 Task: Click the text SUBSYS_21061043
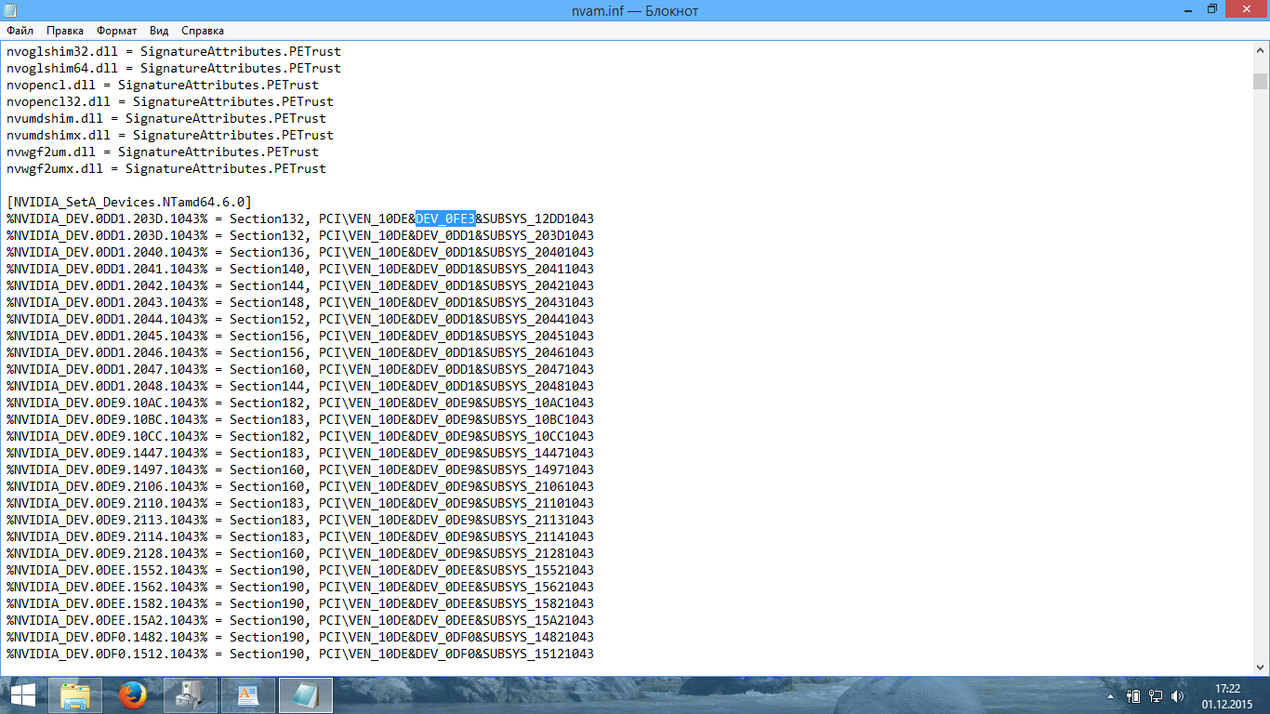[x=538, y=486]
